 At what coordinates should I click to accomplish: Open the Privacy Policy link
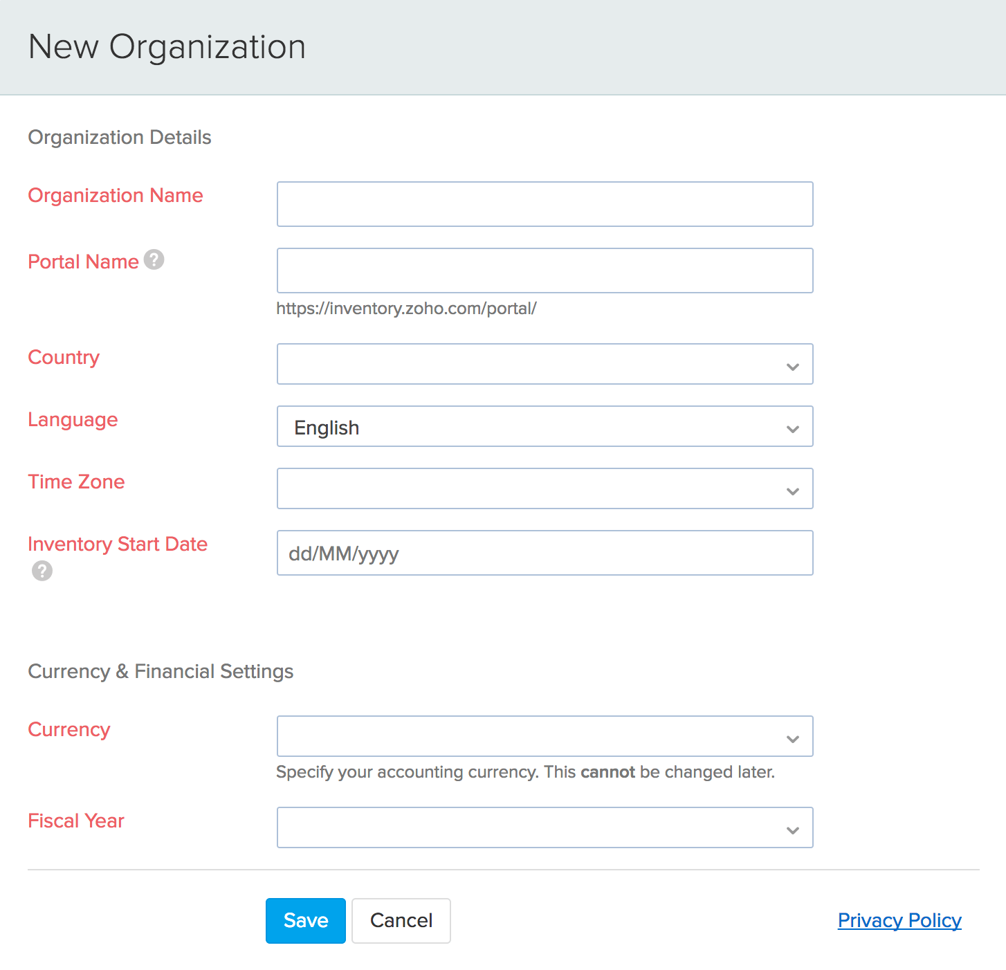pos(899,920)
